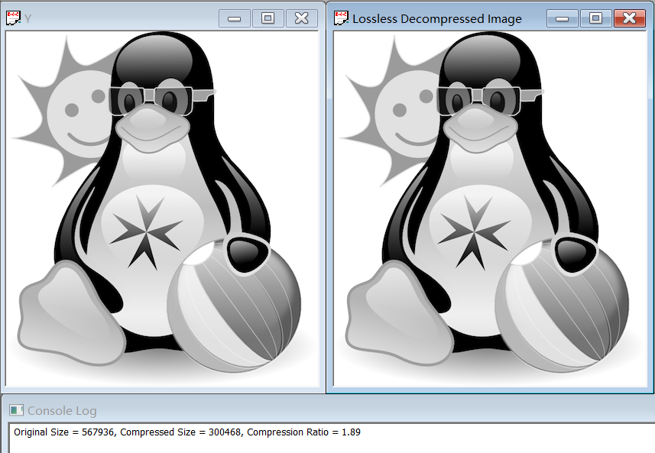The width and height of the screenshot is (655, 453).
Task: Click the penguin image in the Lossless Decompressed window
Action: (x=490, y=209)
